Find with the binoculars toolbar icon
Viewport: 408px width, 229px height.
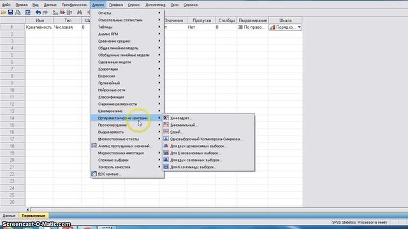tap(79, 13)
